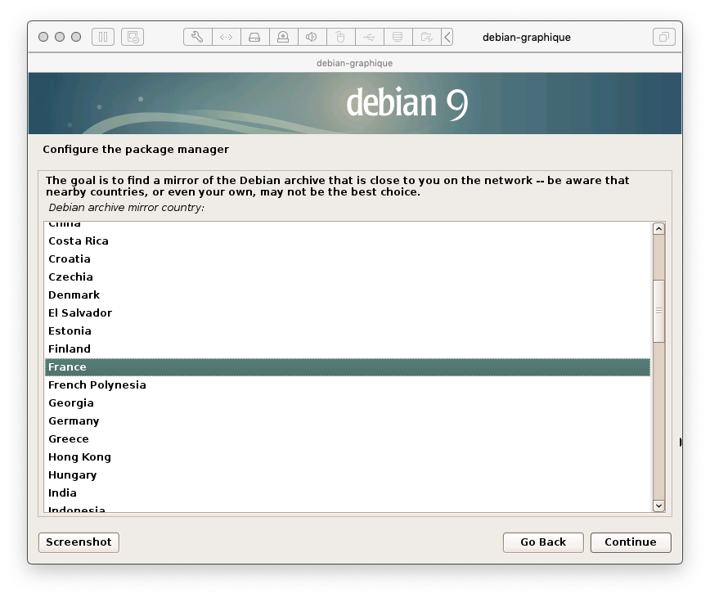Select Croatia in the country list
The height and width of the screenshot is (598, 710).
click(348, 259)
